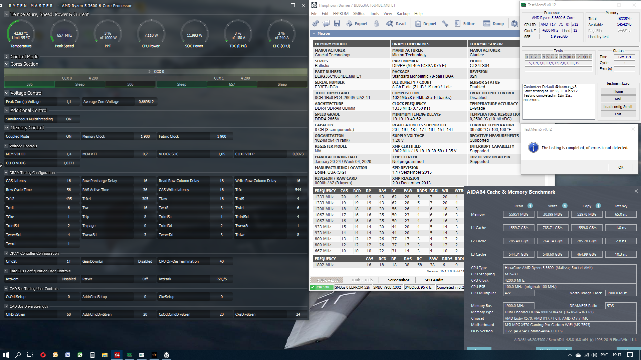The height and width of the screenshot is (360, 641).
Task: Click the floppy disk save icon
Action: (337, 24)
